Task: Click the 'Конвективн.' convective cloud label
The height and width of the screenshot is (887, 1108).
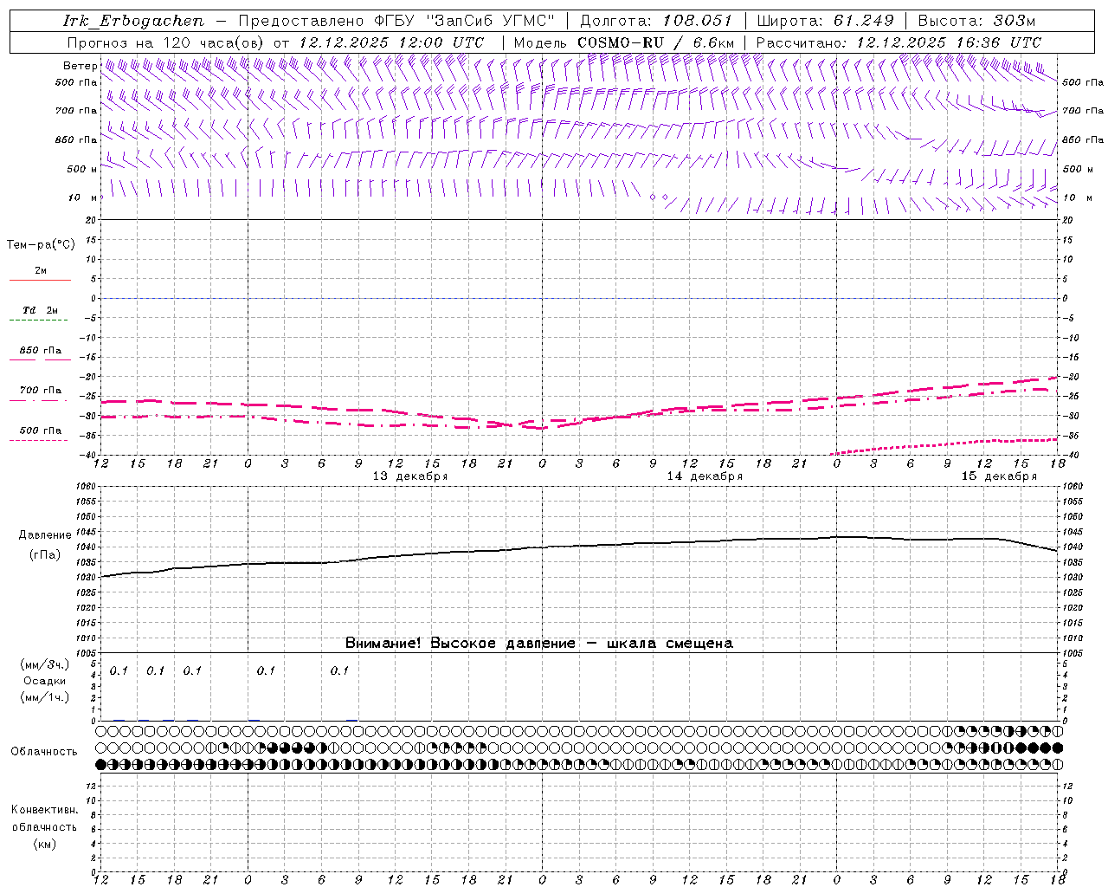Action: coord(44,810)
